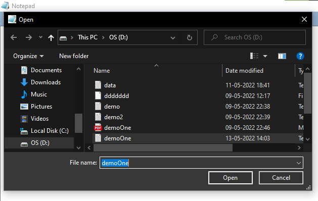Click the Music note icon
The height and width of the screenshot is (201, 318).
pyautogui.click(x=24, y=94)
